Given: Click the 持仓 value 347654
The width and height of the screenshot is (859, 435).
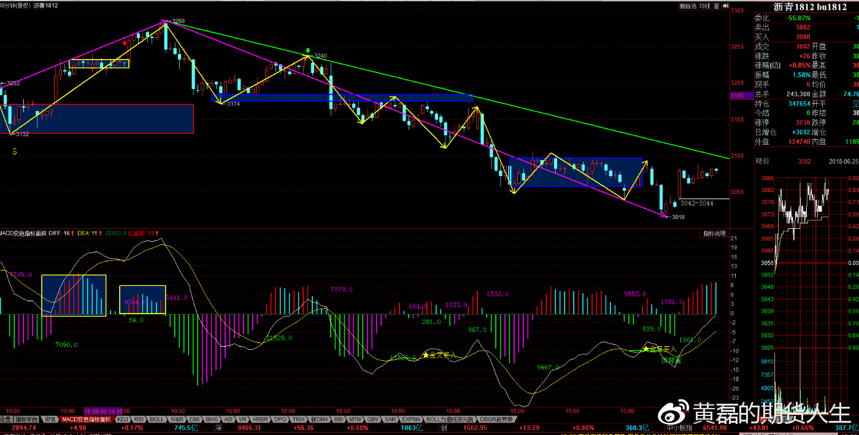Looking at the screenshot, I should click(798, 104).
